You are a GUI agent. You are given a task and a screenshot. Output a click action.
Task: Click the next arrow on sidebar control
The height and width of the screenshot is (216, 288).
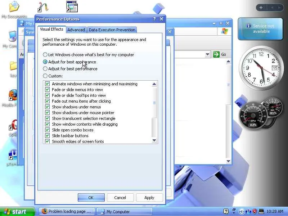279,8
